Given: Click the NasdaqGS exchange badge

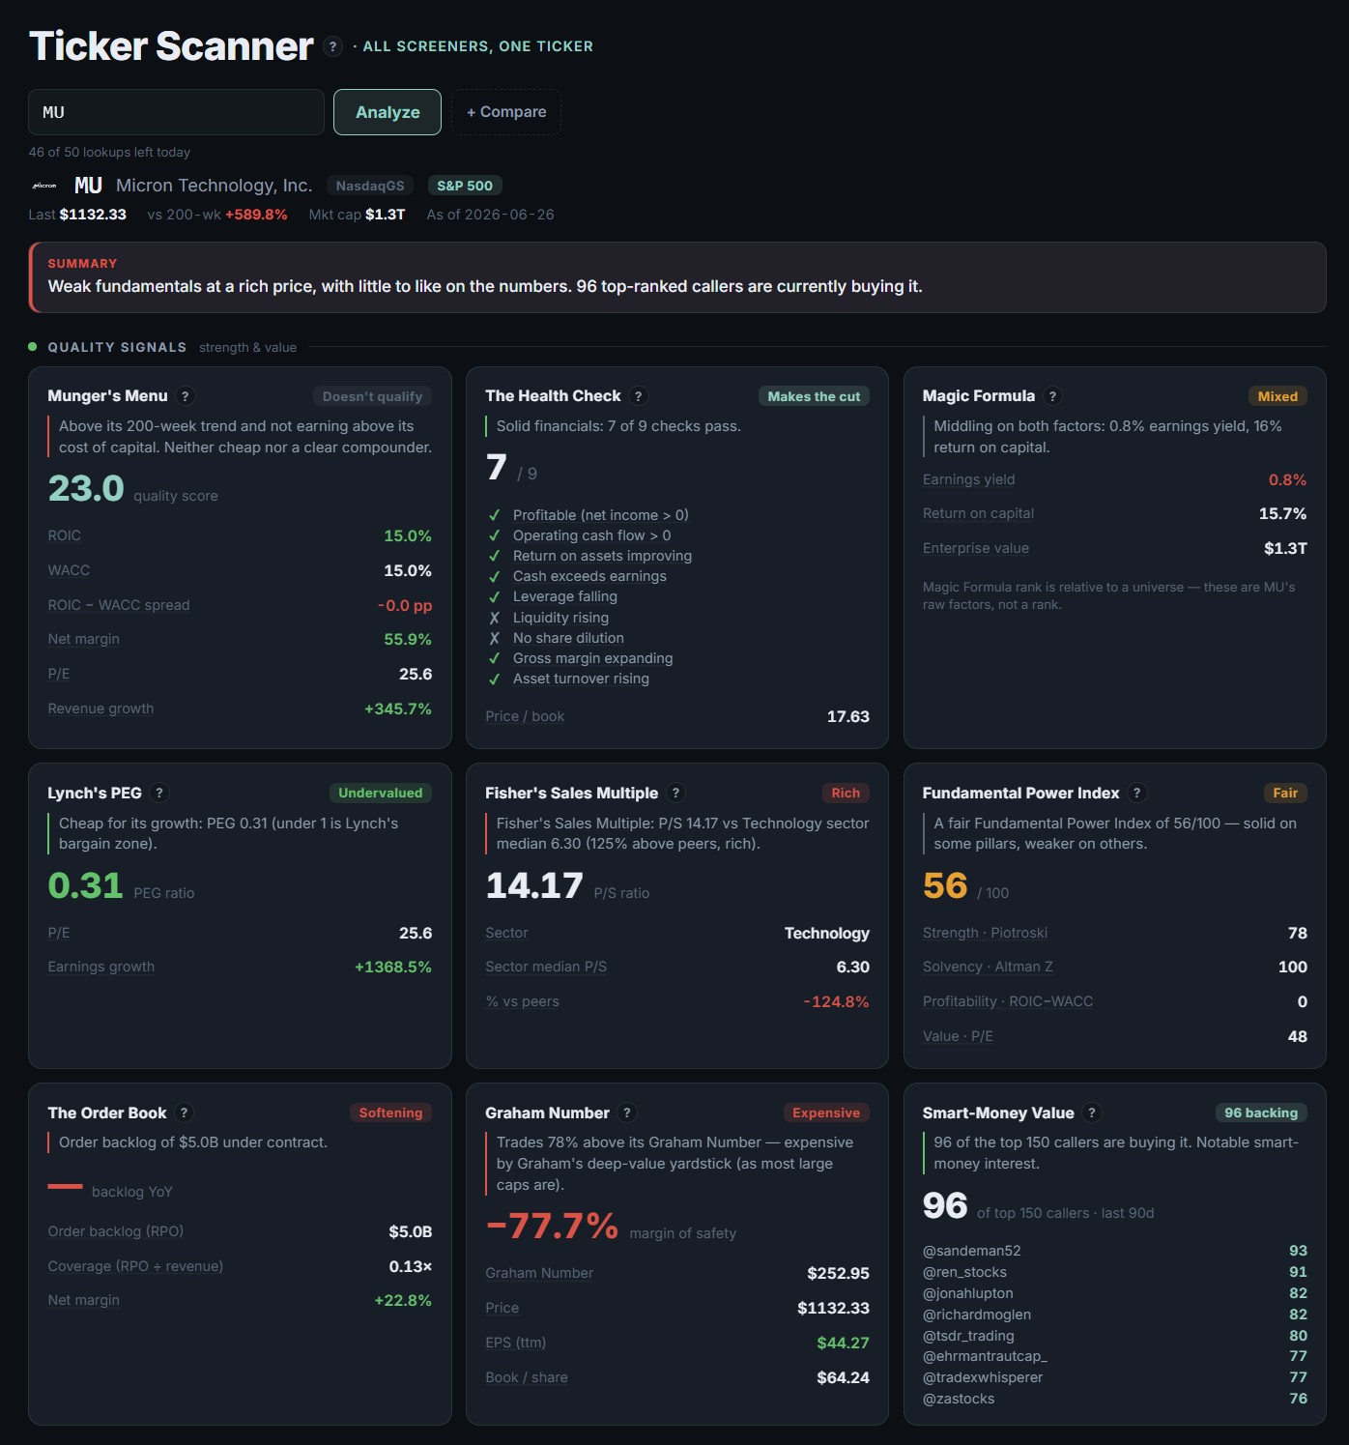Looking at the screenshot, I should tap(370, 186).
